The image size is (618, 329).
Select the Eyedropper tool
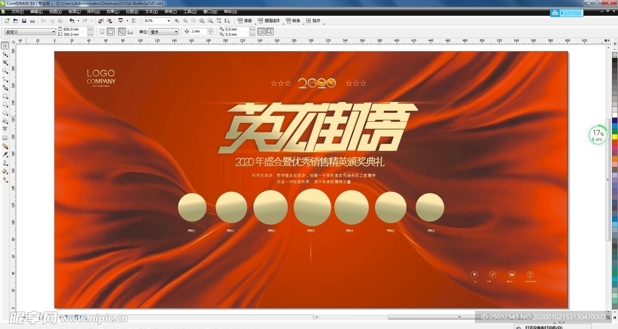pyautogui.click(x=5, y=155)
